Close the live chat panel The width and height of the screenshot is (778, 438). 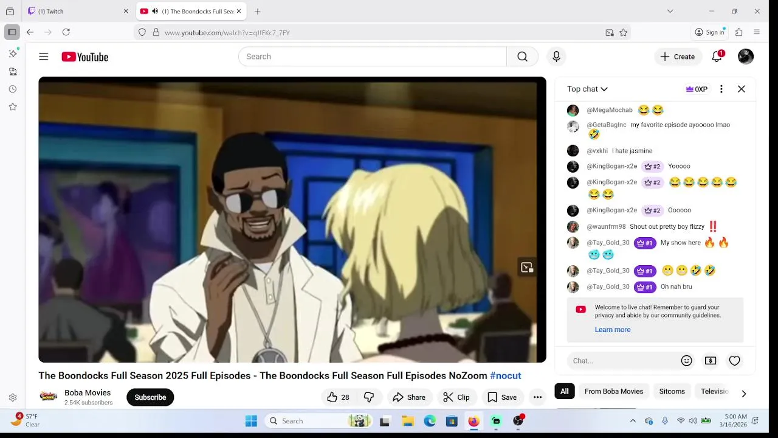(742, 89)
